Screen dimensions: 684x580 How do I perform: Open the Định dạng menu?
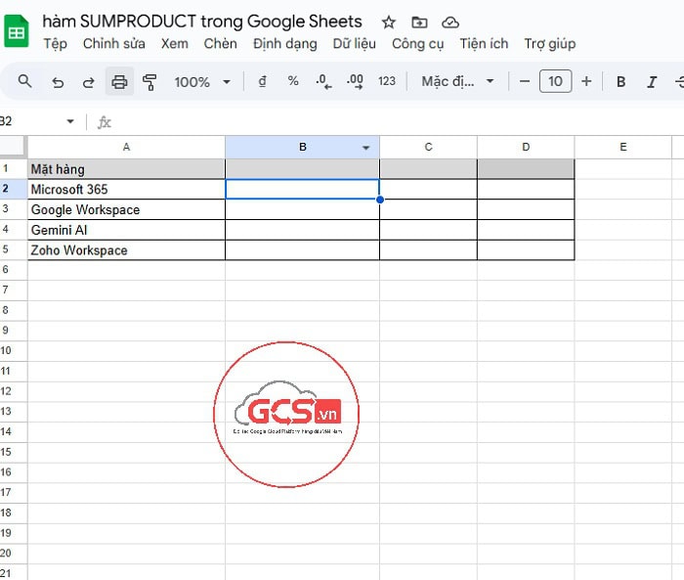point(284,44)
